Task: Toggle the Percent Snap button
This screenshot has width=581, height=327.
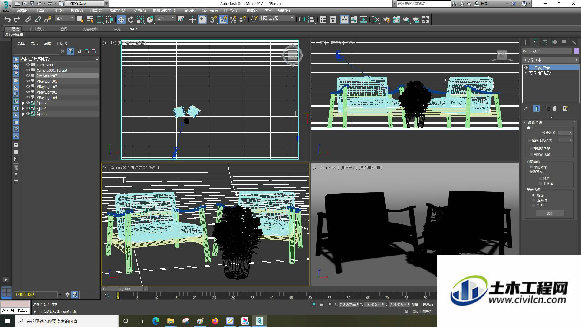Action: tap(233, 20)
